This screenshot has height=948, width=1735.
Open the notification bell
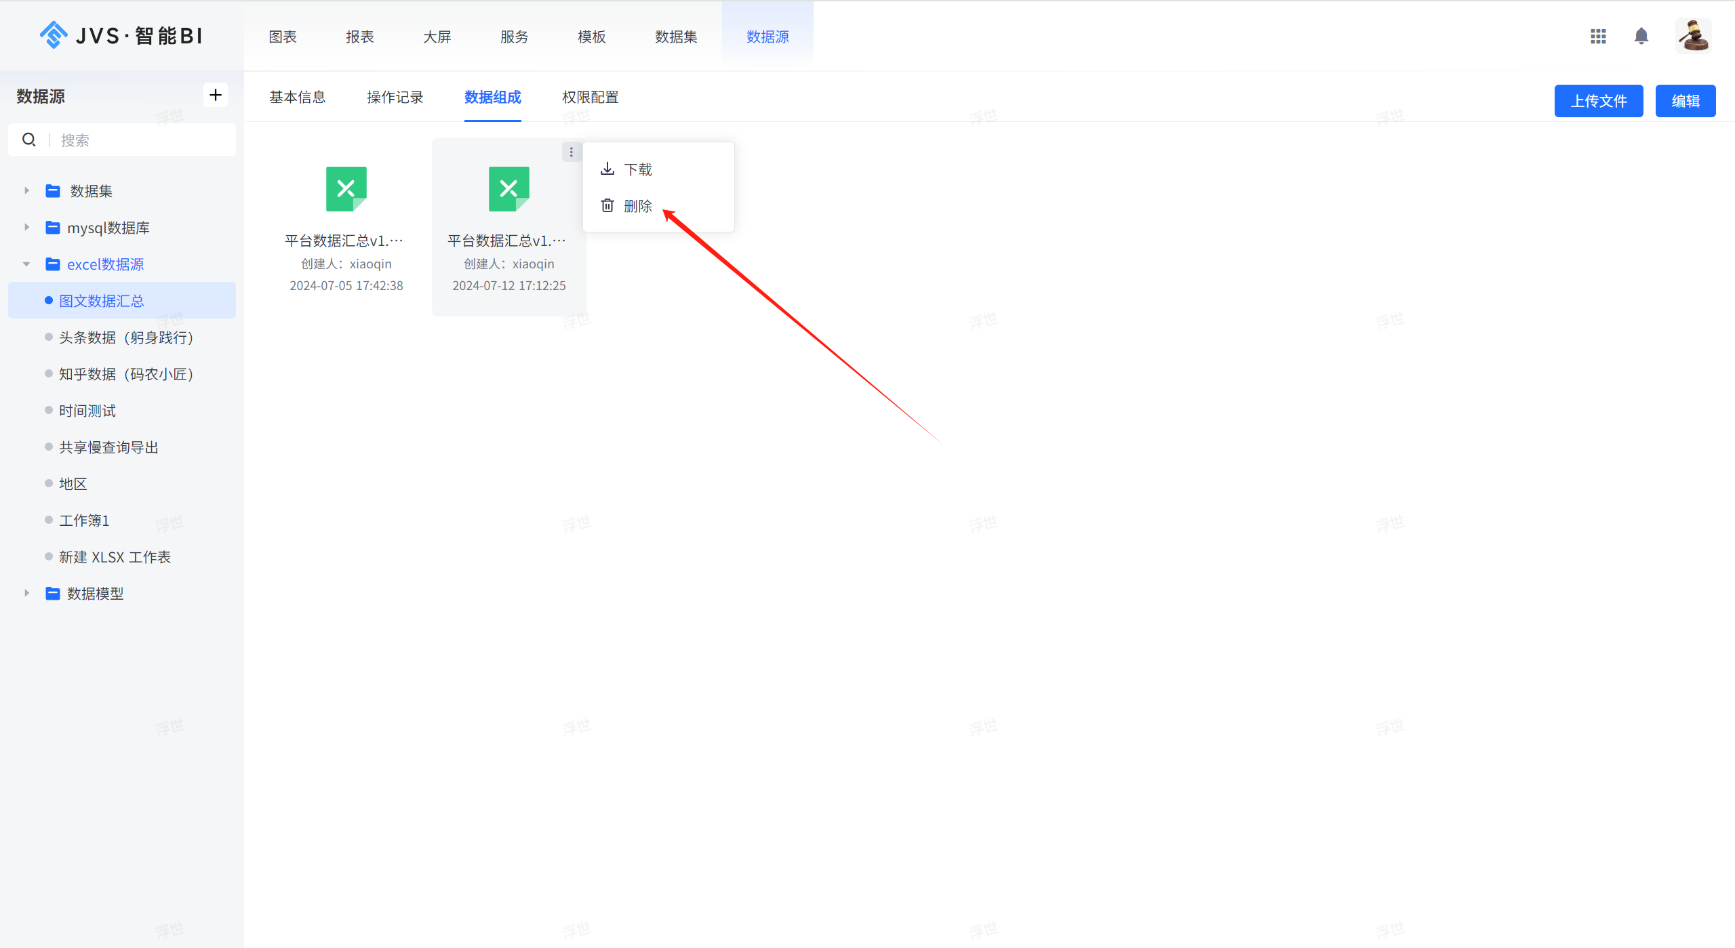coord(1641,36)
